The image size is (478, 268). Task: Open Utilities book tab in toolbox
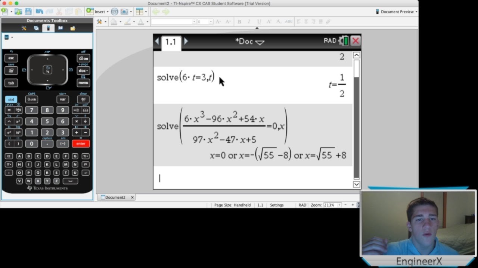pyautogui.click(x=60, y=28)
